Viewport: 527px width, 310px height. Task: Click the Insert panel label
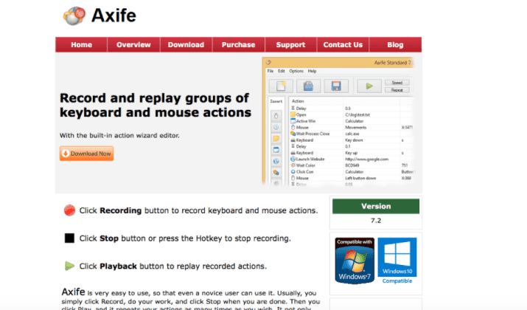tap(276, 101)
